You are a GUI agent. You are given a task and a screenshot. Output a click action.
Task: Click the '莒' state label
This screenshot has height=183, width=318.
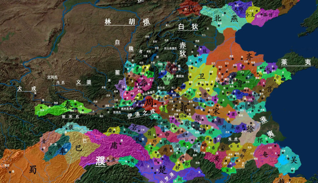click(269, 89)
